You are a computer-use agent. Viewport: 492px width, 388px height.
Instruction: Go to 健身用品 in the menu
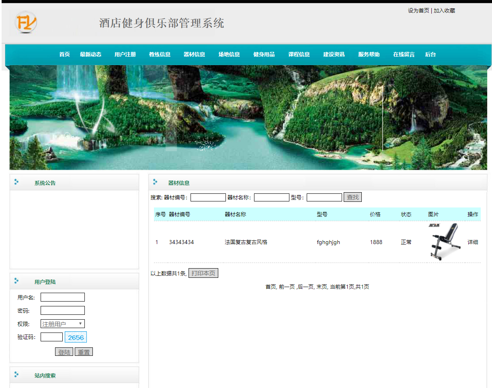click(264, 54)
